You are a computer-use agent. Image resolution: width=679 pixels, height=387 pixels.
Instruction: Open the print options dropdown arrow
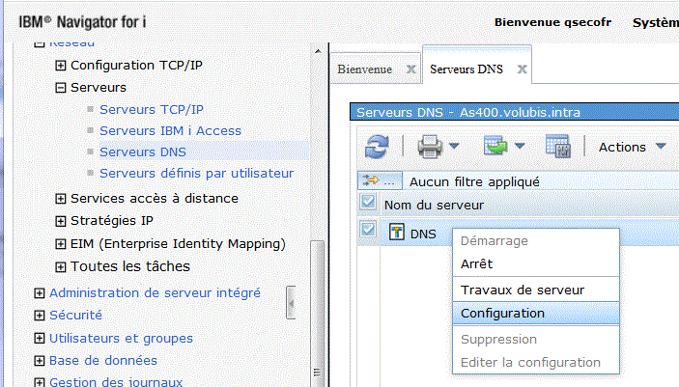click(x=454, y=147)
